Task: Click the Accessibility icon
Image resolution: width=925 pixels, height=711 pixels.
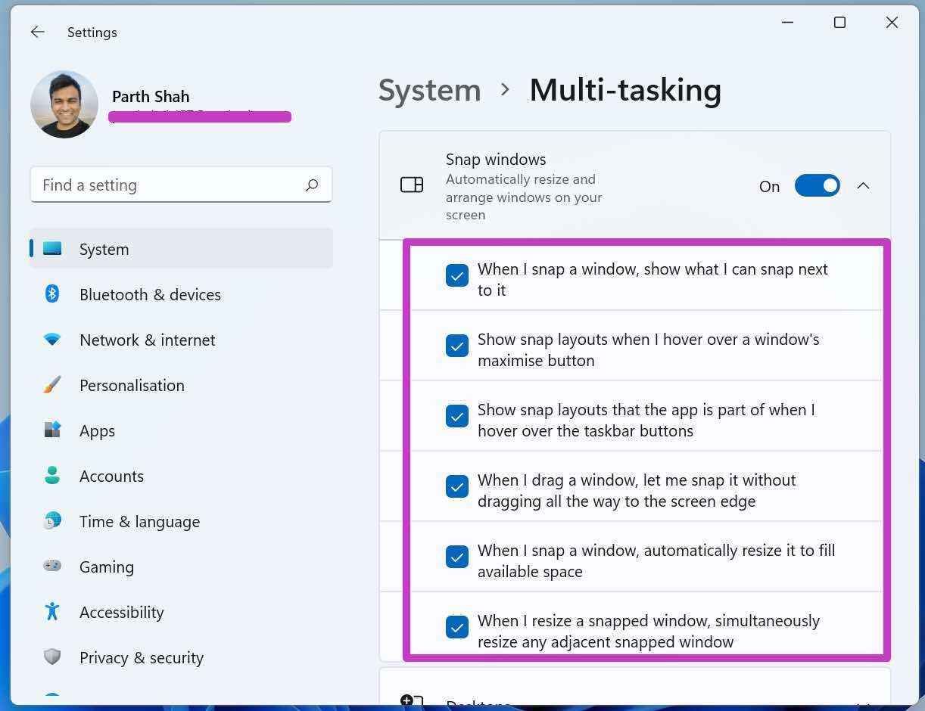Action: 51,612
